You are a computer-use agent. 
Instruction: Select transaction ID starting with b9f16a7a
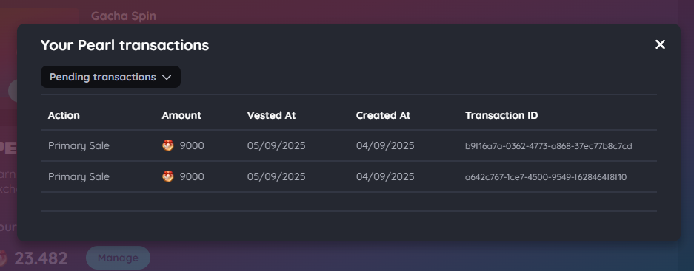[548, 146]
